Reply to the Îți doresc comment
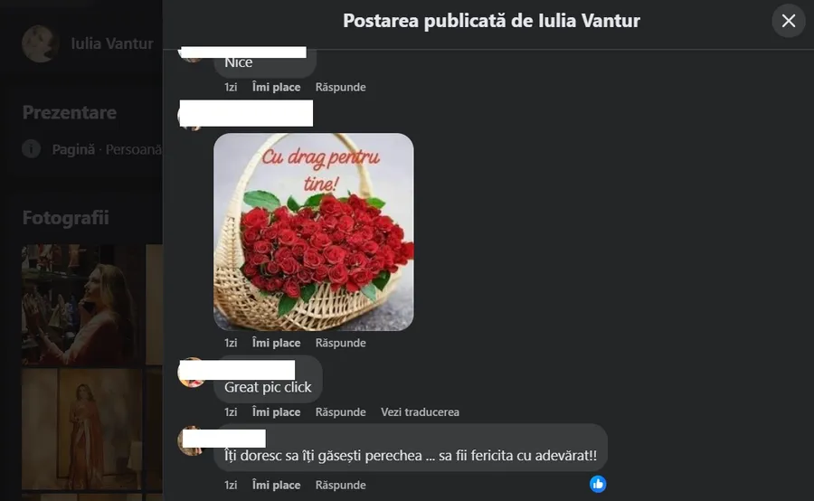This screenshot has width=814, height=501. pyautogui.click(x=341, y=485)
